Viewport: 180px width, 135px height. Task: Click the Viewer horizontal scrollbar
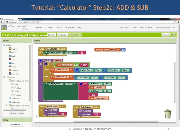pyautogui.click(x=116, y=122)
